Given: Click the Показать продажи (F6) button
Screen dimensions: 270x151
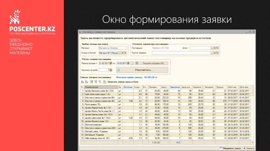Looking at the screenshot, I should point(151,63).
